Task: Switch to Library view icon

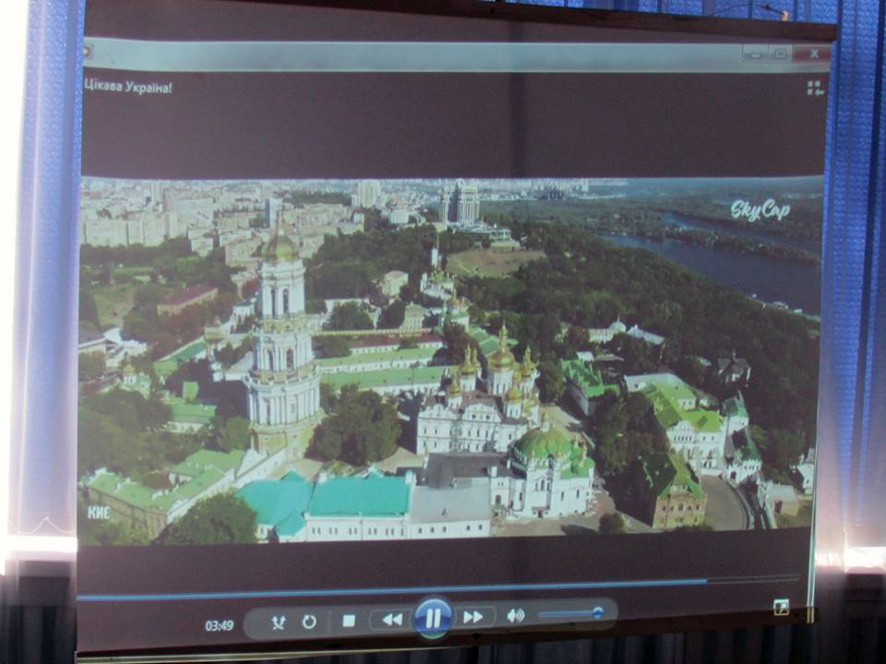Action: 814,88
